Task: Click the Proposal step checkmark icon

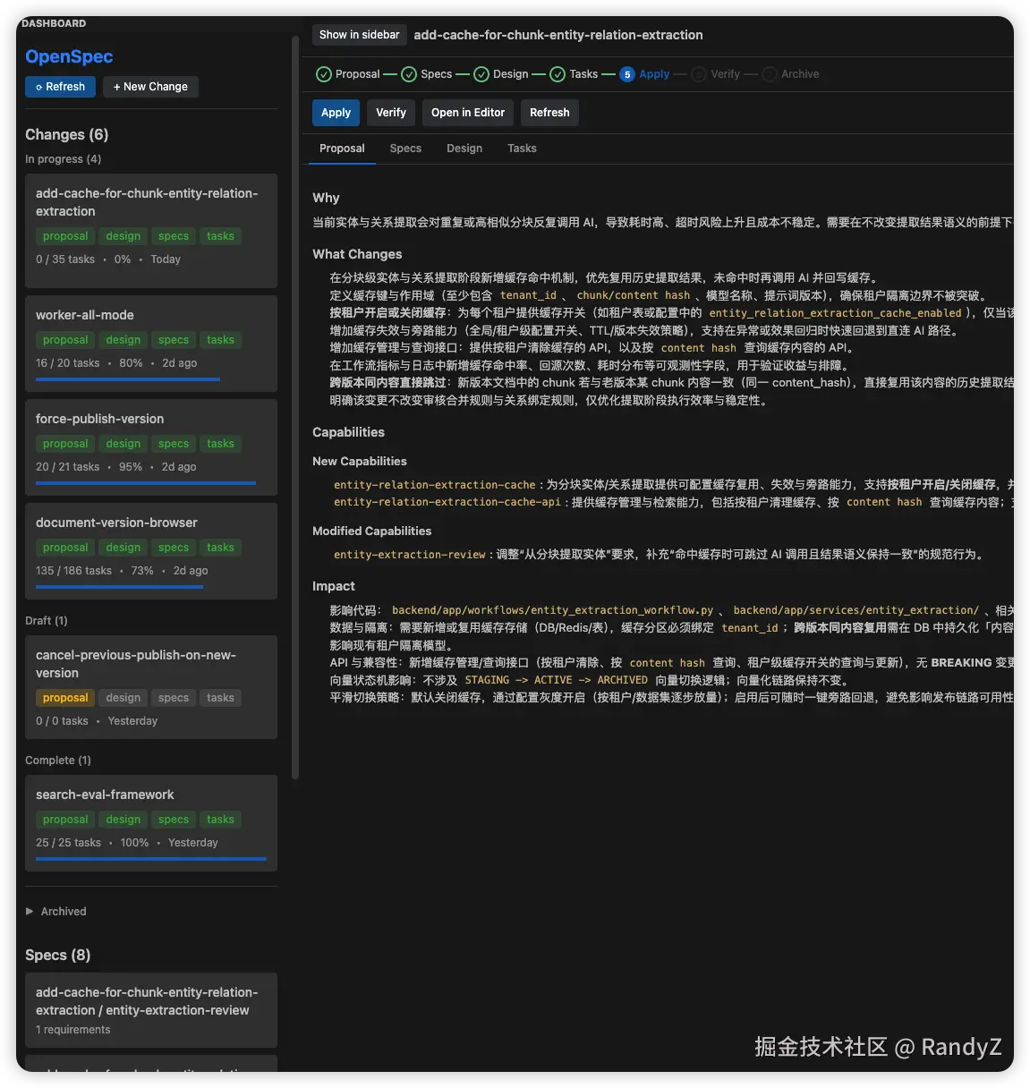Action: 324,74
